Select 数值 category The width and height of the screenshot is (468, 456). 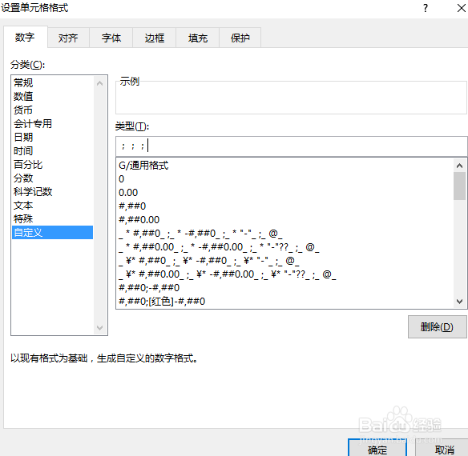pyautogui.click(x=53, y=96)
